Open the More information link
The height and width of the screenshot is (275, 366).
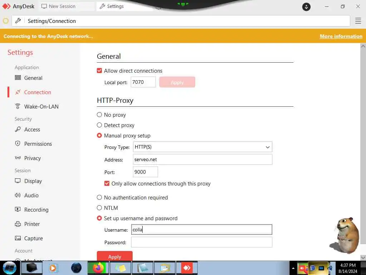[341, 36]
